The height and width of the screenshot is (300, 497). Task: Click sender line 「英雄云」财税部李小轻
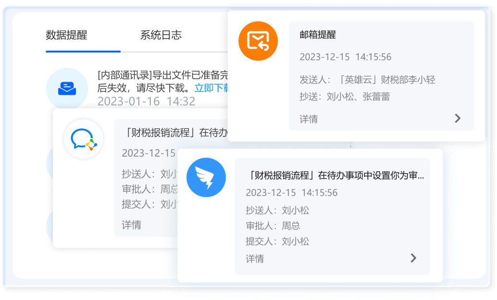tap(367, 80)
